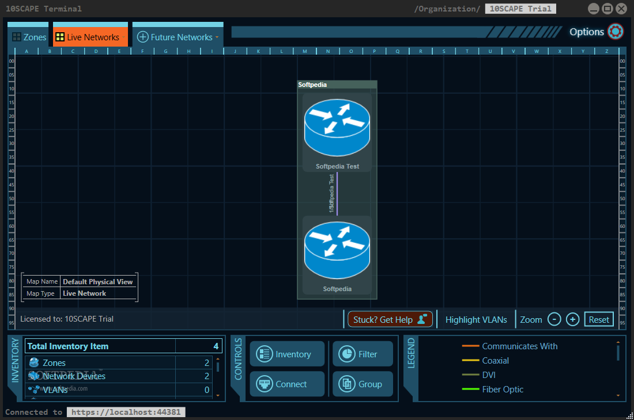This screenshot has height=420, width=634.
Task: Maximize the 10SCAPE Terminal window
Action: point(607,9)
